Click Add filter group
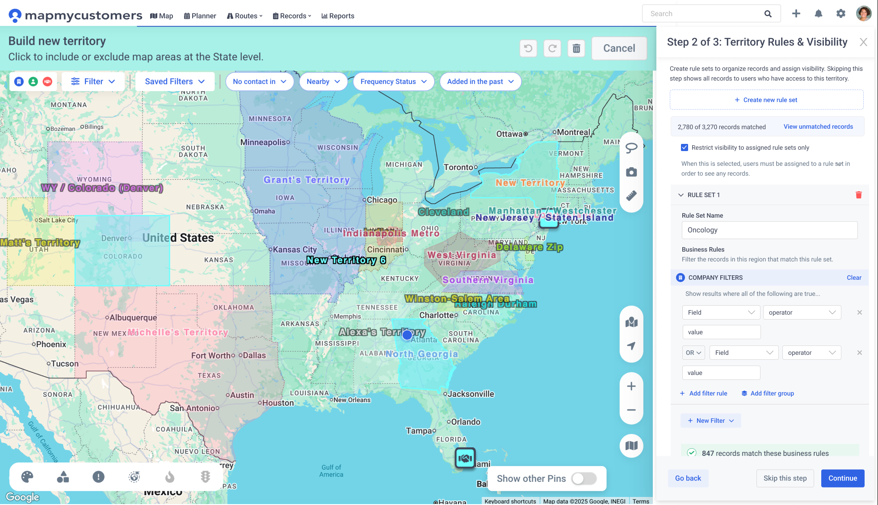This screenshot has width=878, height=505. pos(768,393)
